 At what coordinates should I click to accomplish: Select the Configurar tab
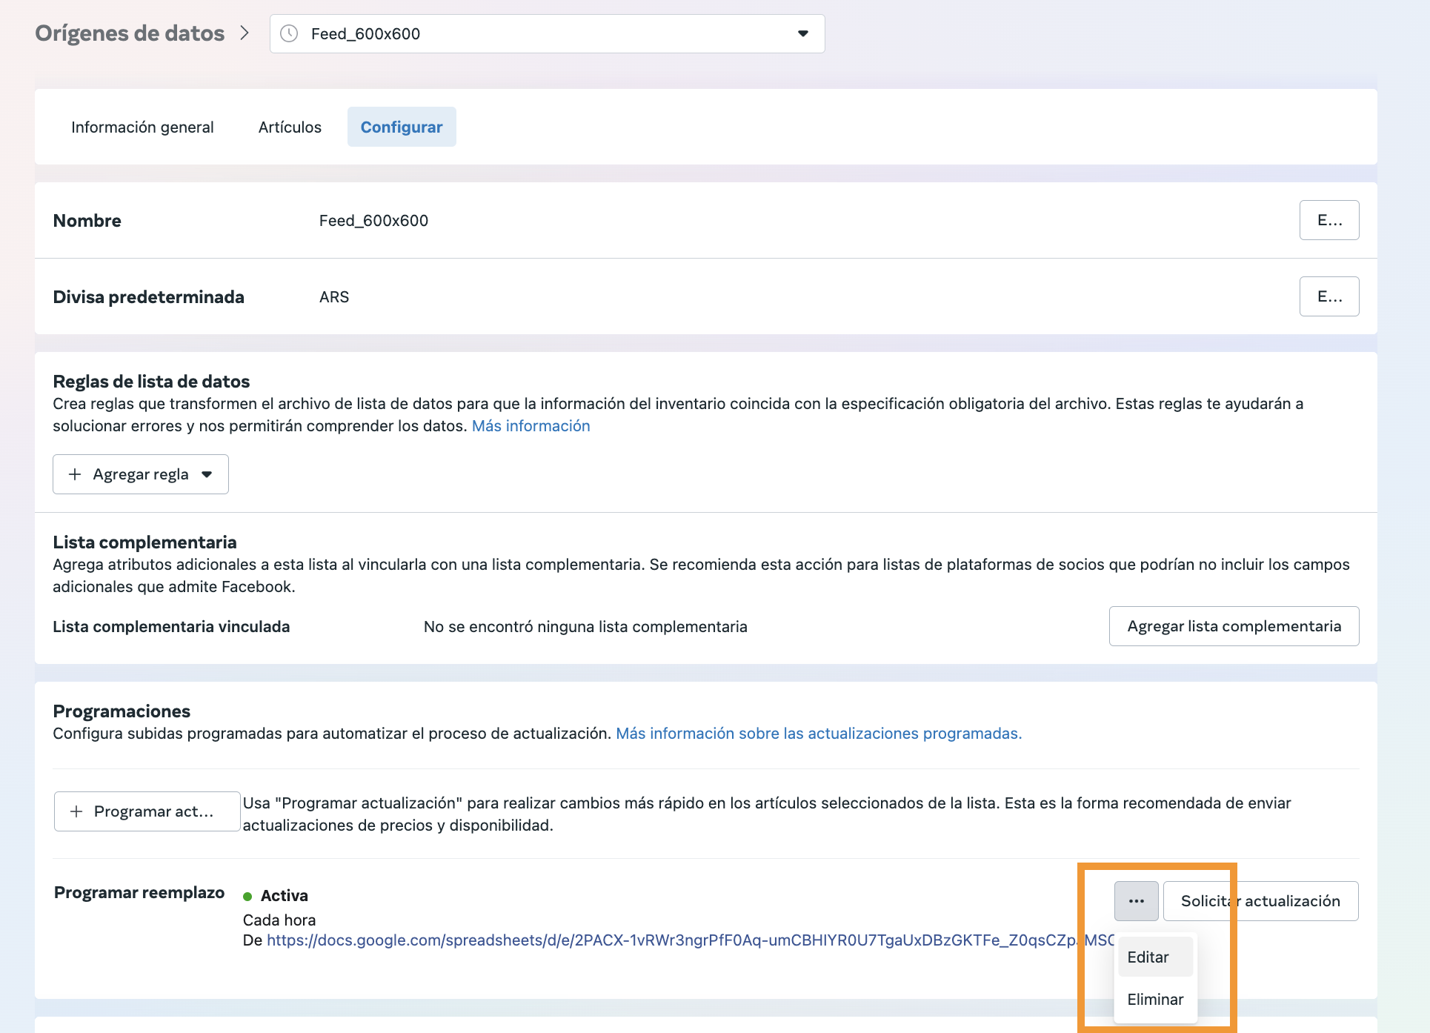coord(402,127)
